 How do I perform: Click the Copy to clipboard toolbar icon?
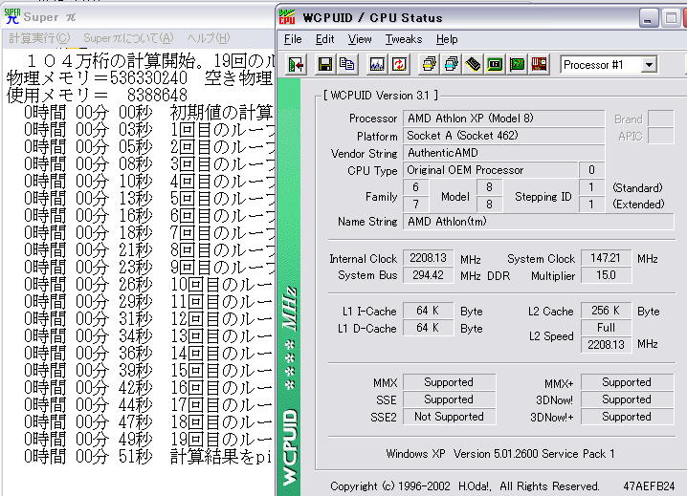click(x=346, y=65)
